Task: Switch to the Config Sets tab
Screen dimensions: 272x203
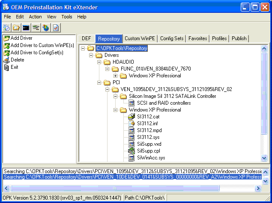Action: coord(172,38)
